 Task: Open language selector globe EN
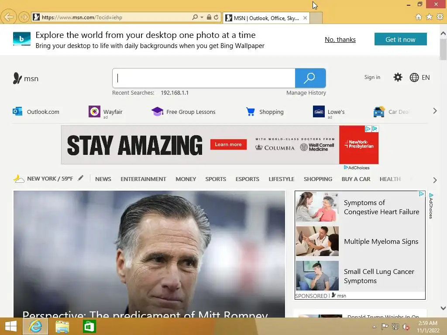[x=419, y=78]
